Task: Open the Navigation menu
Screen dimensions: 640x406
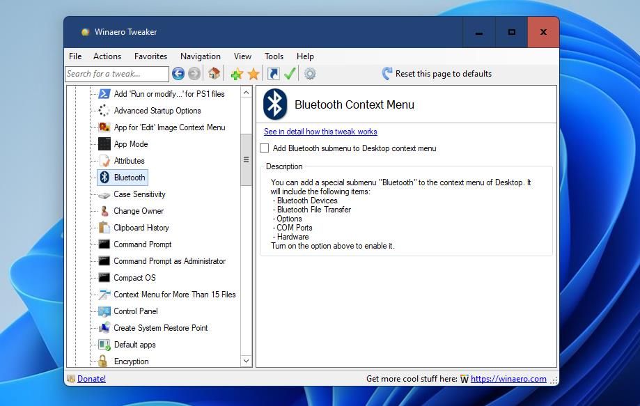Action: click(200, 56)
